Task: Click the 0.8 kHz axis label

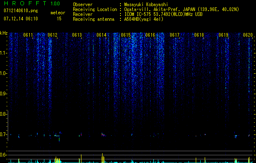Action: (x=3, y=114)
